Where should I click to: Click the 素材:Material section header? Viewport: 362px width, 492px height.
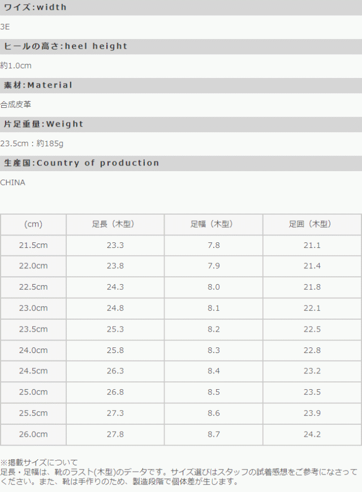tap(38, 85)
